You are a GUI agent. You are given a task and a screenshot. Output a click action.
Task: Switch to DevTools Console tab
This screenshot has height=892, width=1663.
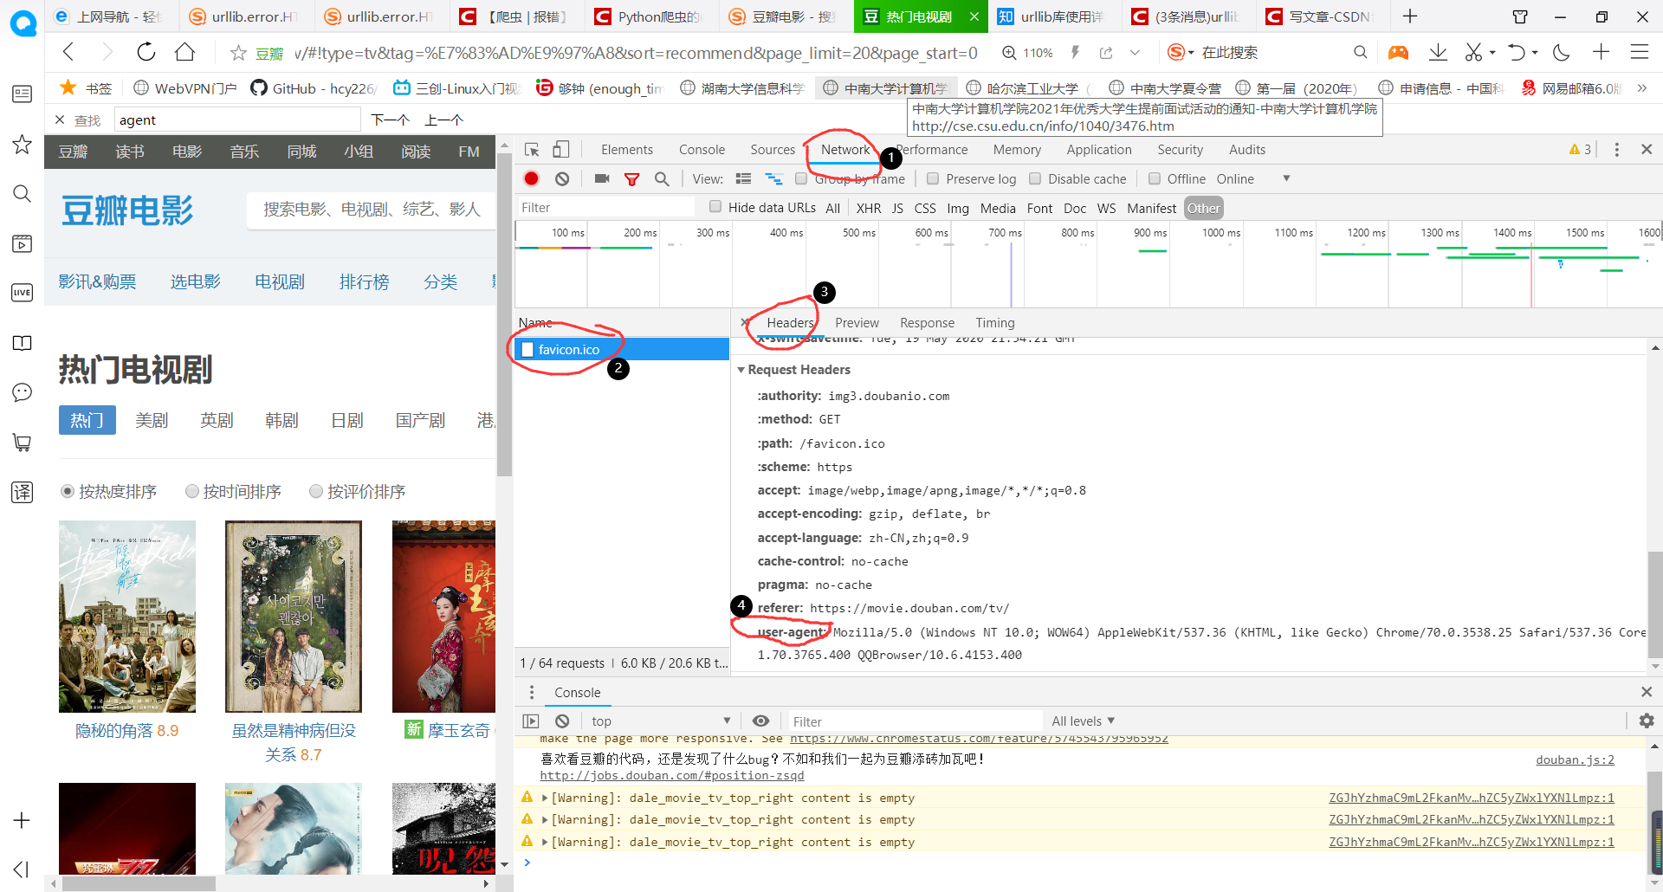coord(702,150)
